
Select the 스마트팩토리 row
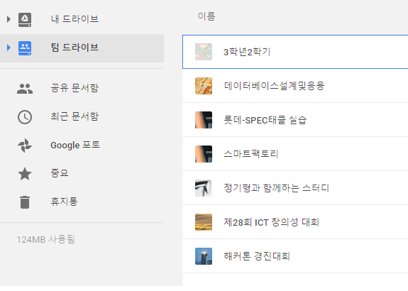(295, 154)
